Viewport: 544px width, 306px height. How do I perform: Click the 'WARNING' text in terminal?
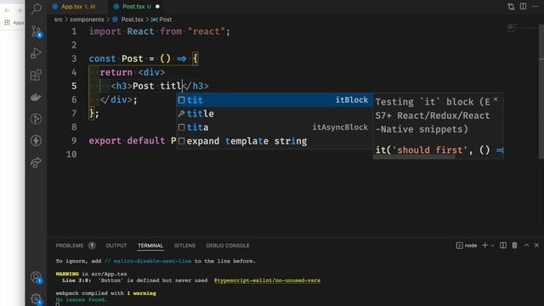[x=67, y=274]
